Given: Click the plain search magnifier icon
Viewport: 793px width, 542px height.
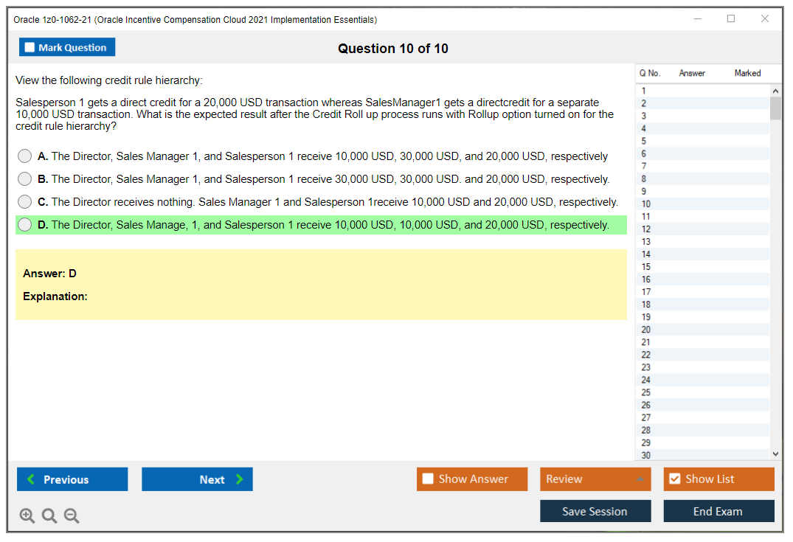Looking at the screenshot, I should point(49,515).
